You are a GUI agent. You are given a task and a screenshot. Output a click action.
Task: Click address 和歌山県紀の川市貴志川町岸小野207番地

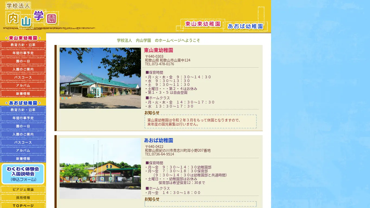[178, 150]
